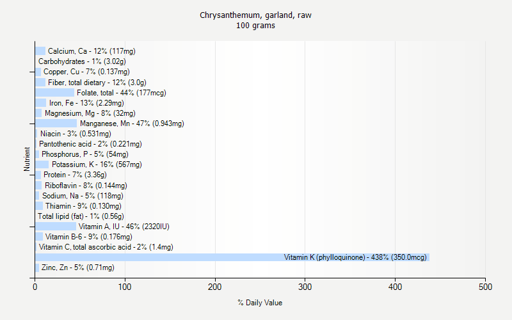The width and height of the screenshot is (512, 320).
Task: Select the Phosphorus, P 5% label
Action: (x=85, y=154)
